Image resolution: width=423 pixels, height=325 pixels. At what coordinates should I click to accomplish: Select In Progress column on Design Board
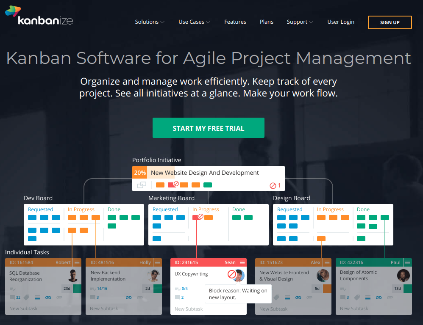(x=330, y=209)
